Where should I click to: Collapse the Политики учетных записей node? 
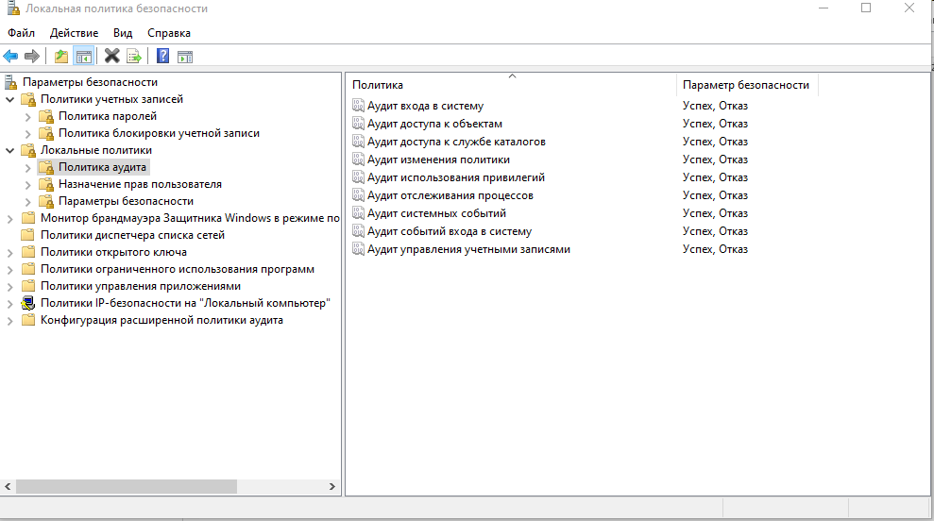pyautogui.click(x=10, y=99)
